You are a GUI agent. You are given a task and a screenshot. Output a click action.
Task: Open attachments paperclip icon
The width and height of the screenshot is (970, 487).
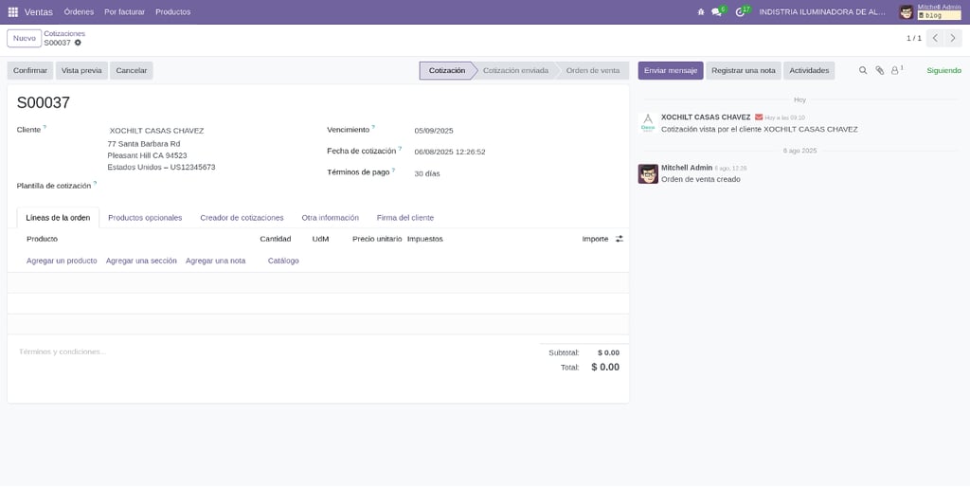[x=879, y=70]
